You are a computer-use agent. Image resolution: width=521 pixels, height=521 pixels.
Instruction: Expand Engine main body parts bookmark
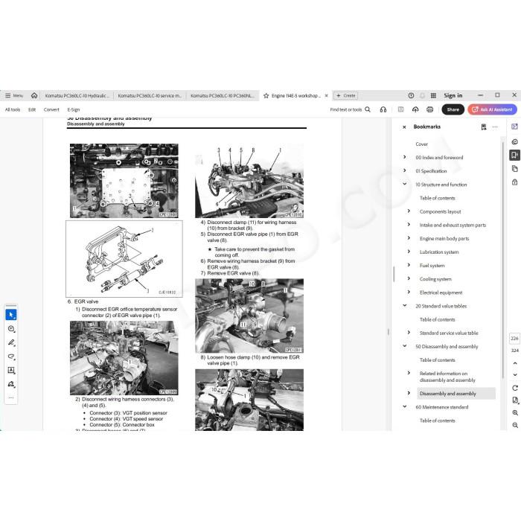tap(409, 238)
